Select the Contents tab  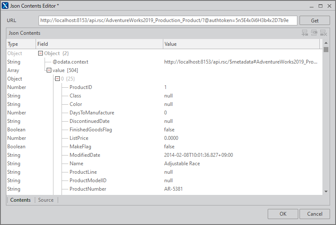20,200
